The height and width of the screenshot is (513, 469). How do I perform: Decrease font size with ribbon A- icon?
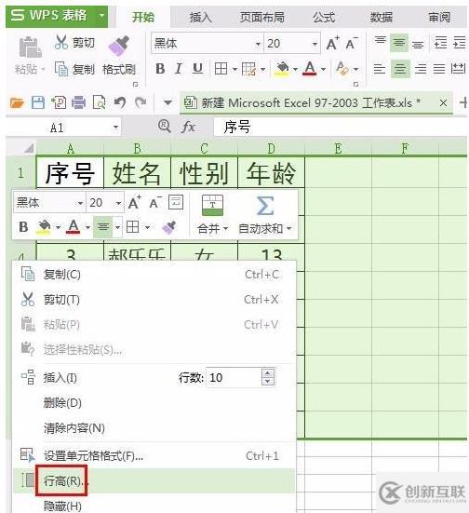tap(352, 43)
